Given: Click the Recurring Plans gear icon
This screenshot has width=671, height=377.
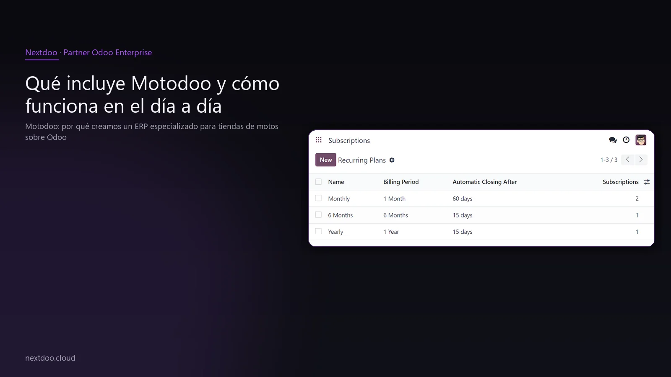Looking at the screenshot, I should (x=392, y=160).
